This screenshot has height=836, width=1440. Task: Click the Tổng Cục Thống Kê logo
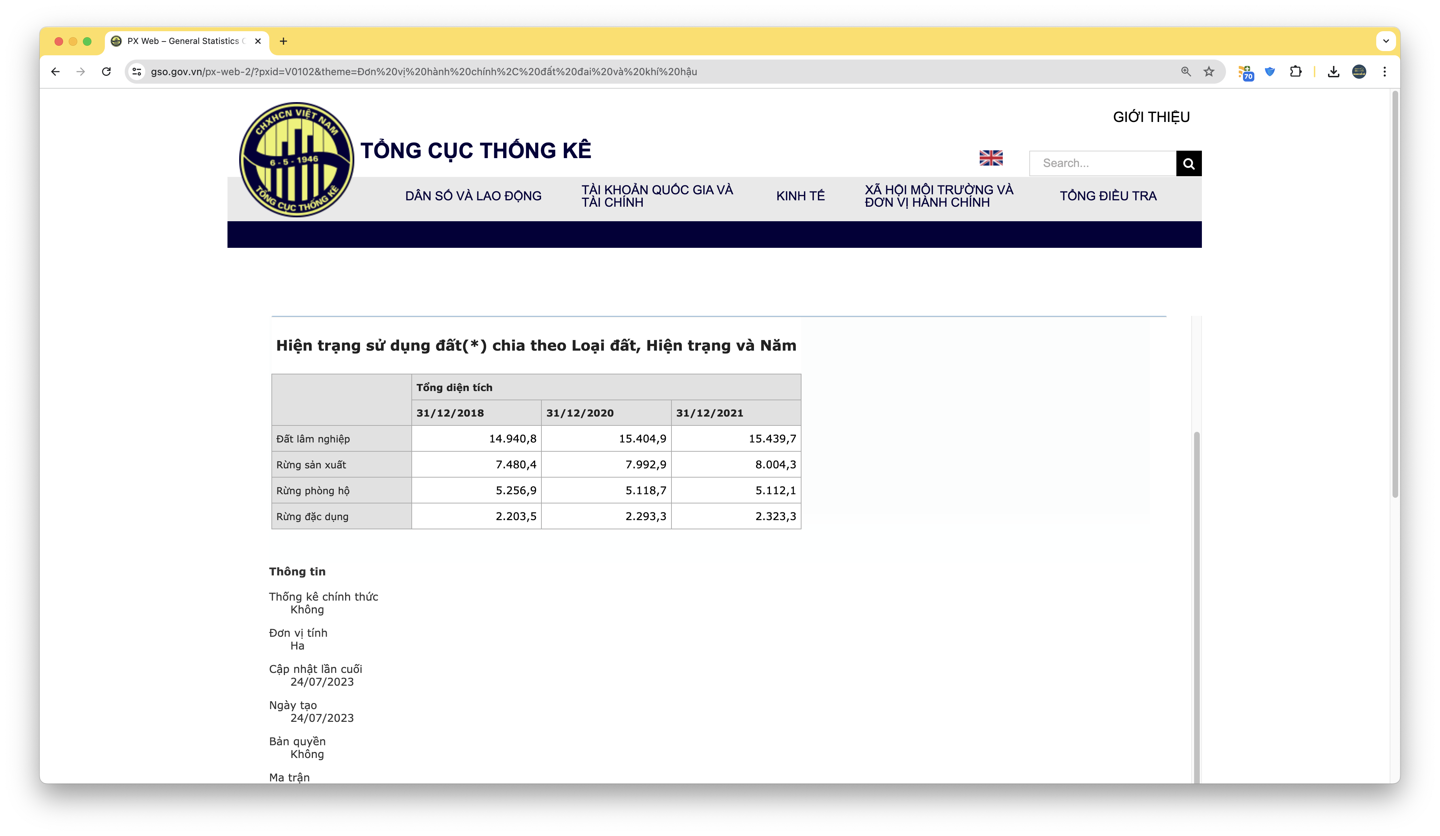click(296, 160)
